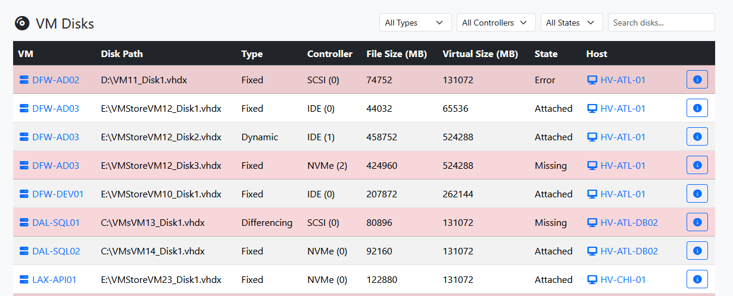
Task: Go to host HV-CHI-01
Action: (623, 279)
